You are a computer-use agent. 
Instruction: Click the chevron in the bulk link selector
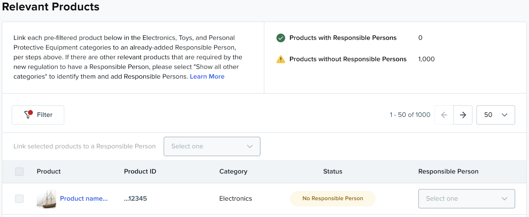point(250,146)
